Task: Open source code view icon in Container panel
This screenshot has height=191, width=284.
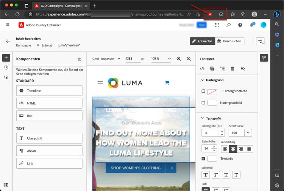Action: tap(202, 68)
